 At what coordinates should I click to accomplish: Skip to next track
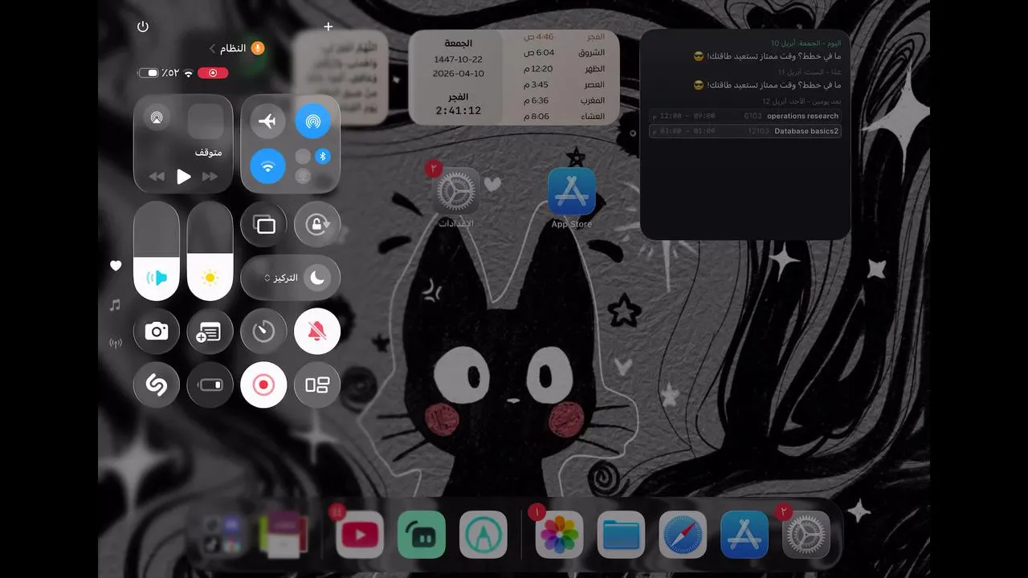click(x=210, y=177)
